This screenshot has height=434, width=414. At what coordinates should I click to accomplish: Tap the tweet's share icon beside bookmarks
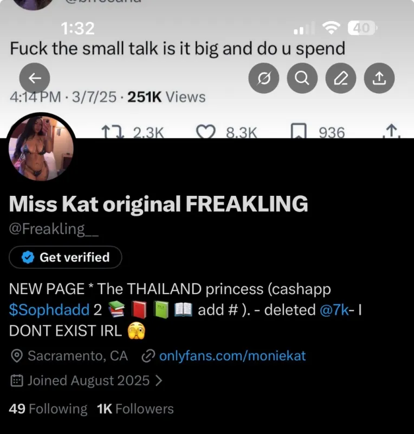(391, 132)
